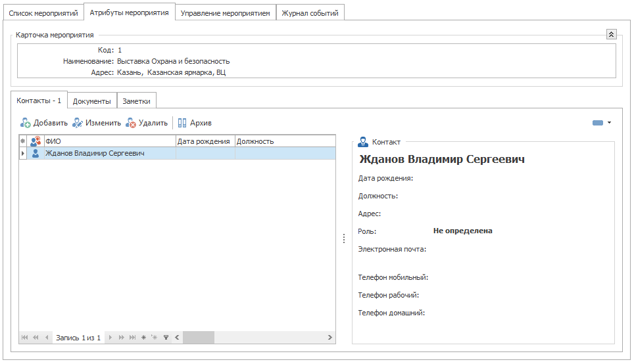The width and height of the screenshot is (634, 362).
Task: Click the row indicator arrow for Жданов
Action: 22,153
